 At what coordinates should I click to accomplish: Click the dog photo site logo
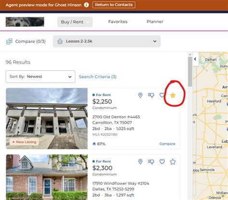point(25,22)
